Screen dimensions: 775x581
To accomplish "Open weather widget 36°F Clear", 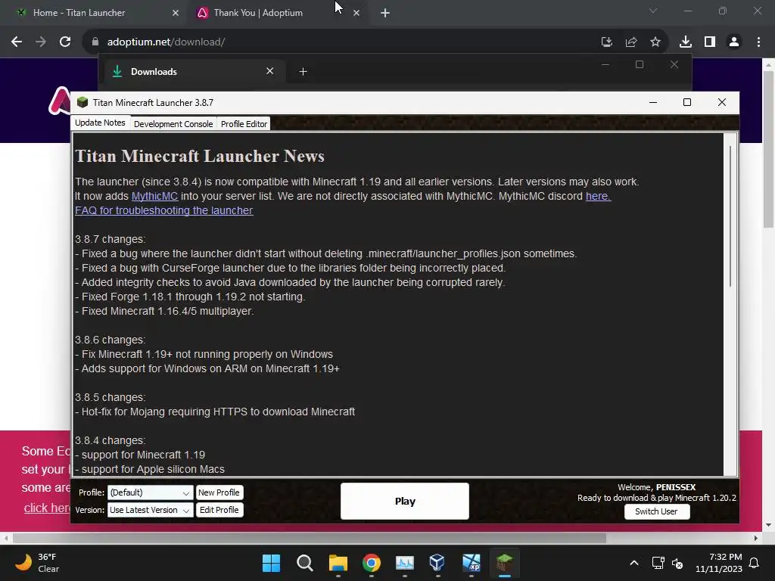I will 38,563.
